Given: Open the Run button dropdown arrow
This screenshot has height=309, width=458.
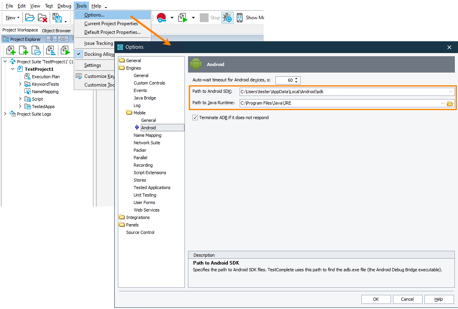Looking at the screenshot, I should pos(194,18).
